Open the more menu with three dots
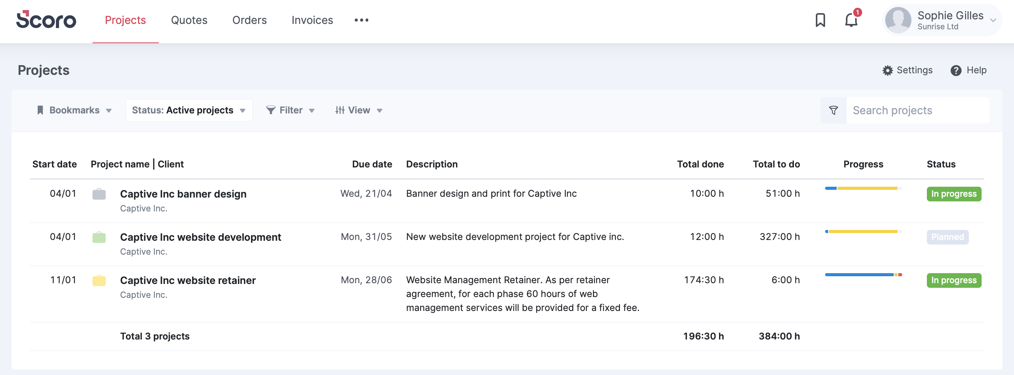1014x375 pixels. [361, 20]
